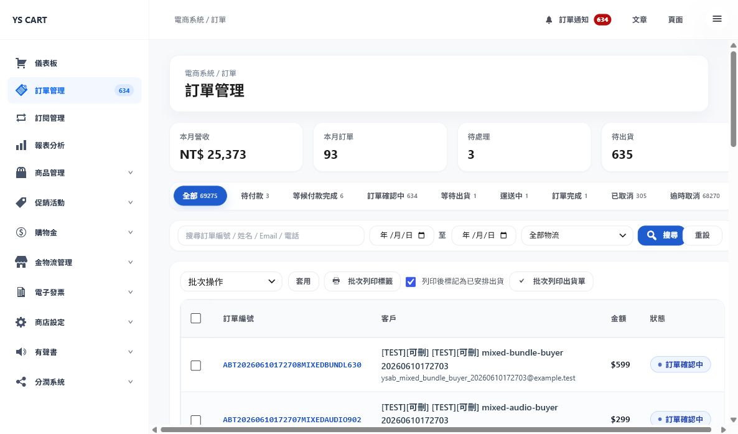Click the 套用 apply button
The width and height of the screenshot is (738, 434).
tap(303, 281)
